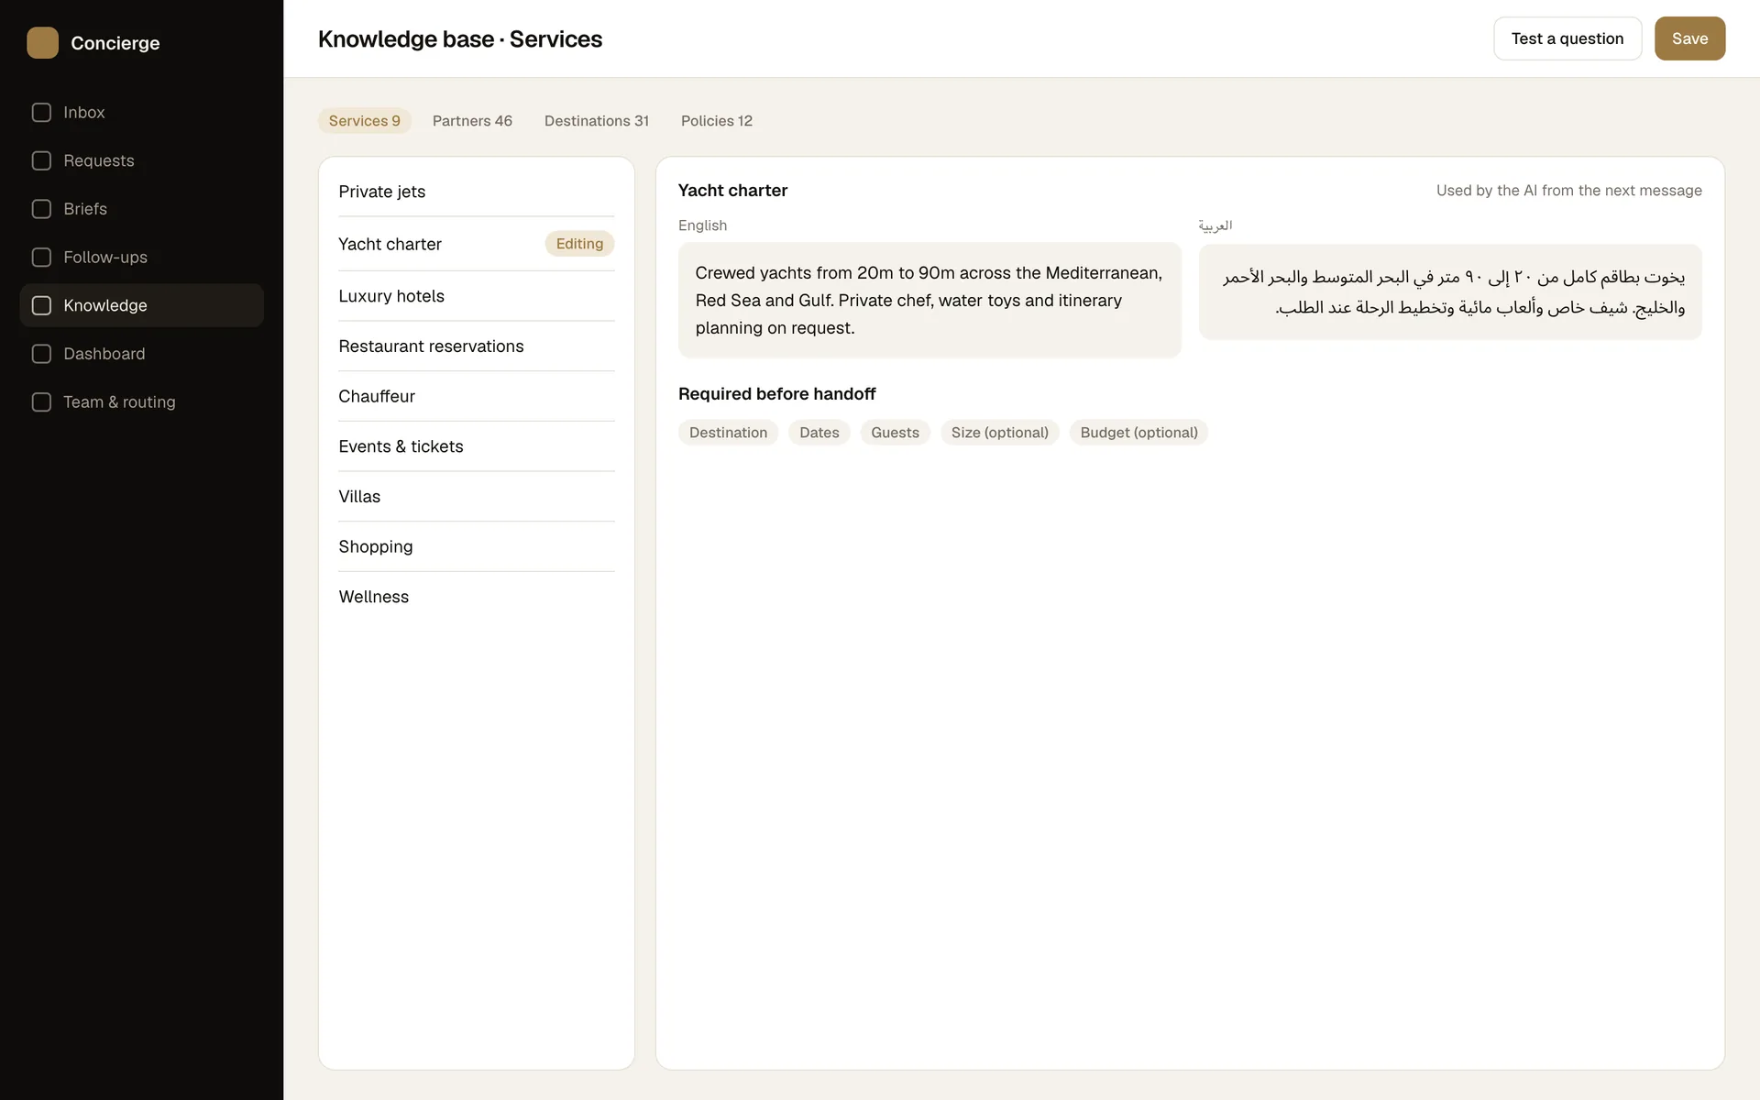Select Luxury hotels service

click(x=477, y=296)
